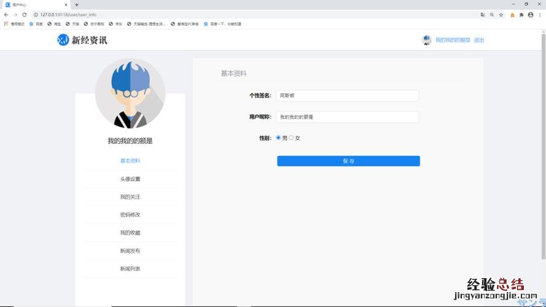Open the 淘宝 bookmark
Image resolution: width=546 pixels, height=307 pixels.
(x=54, y=24)
